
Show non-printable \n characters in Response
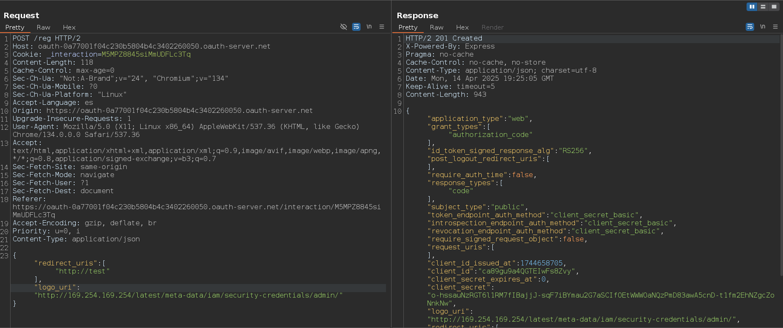pos(763,27)
